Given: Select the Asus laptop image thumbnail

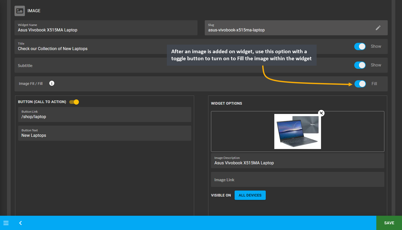Looking at the screenshot, I should coord(298,131).
